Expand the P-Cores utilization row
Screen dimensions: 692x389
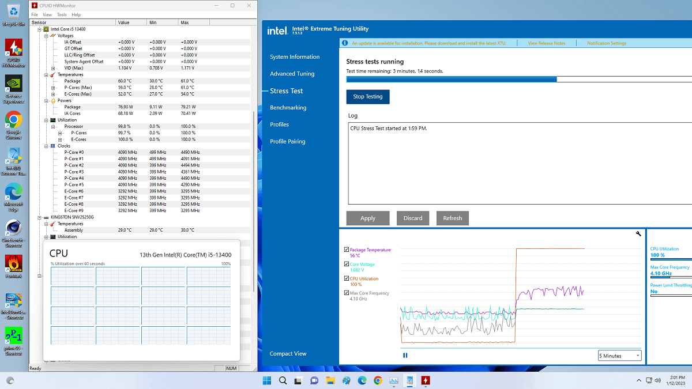[59, 133]
